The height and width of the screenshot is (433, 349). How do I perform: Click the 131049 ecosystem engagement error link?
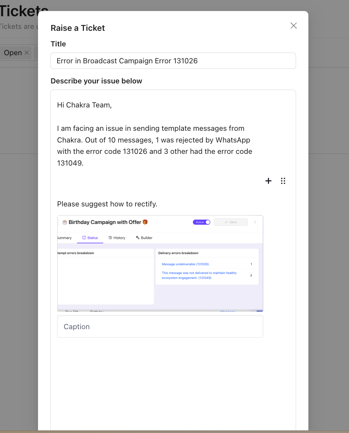(199, 275)
